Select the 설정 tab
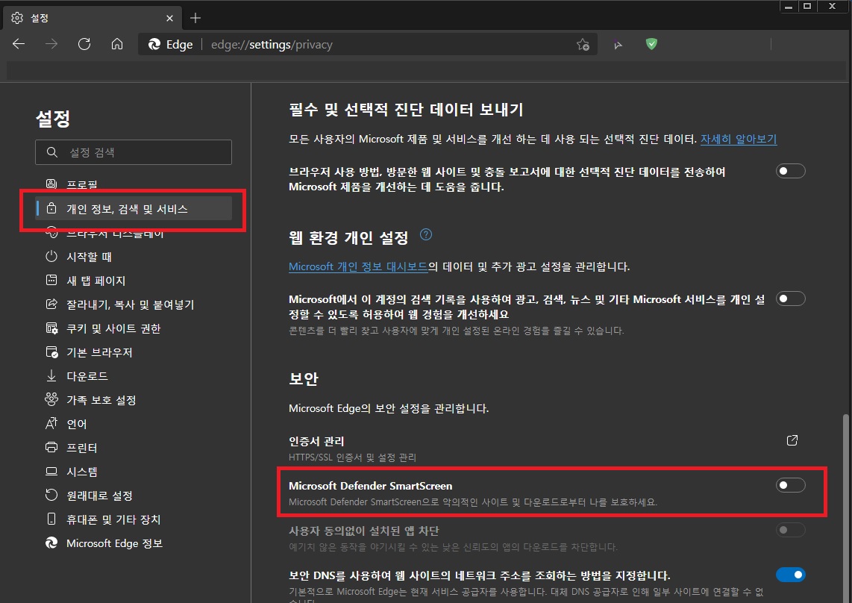 [93, 18]
